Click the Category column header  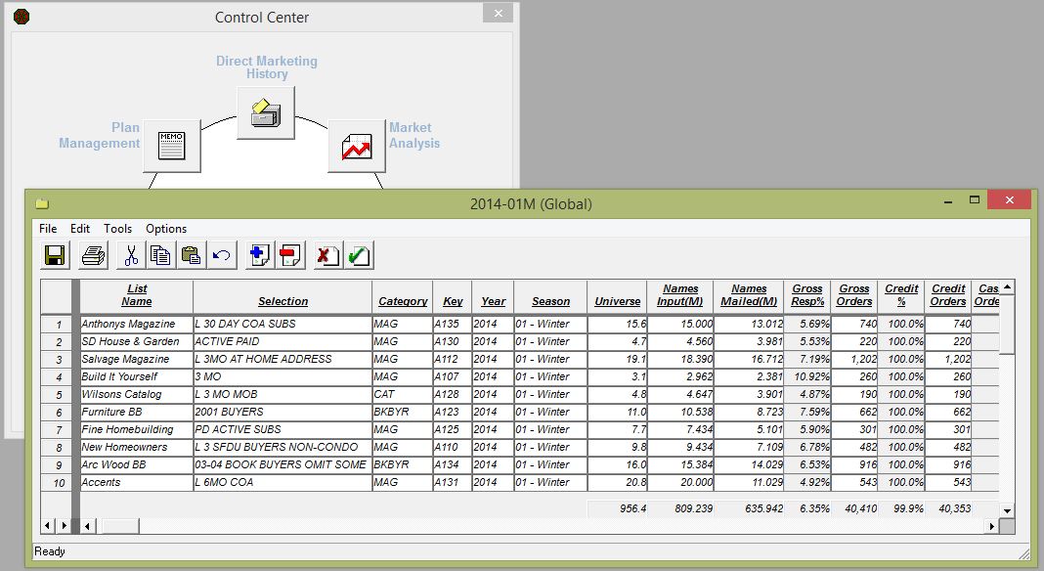403,296
